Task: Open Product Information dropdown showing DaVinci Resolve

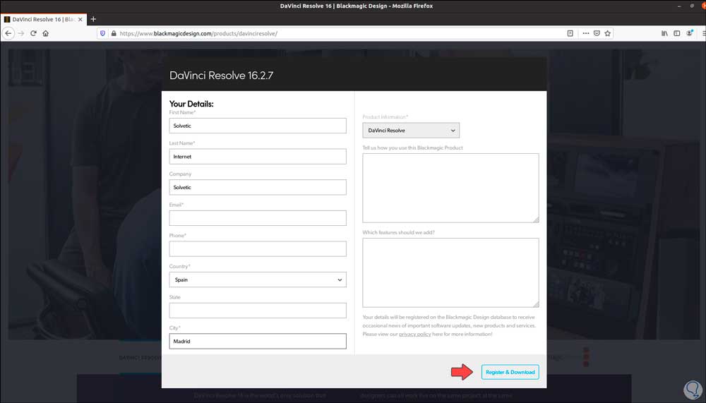Action: pyautogui.click(x=411, y=131)
